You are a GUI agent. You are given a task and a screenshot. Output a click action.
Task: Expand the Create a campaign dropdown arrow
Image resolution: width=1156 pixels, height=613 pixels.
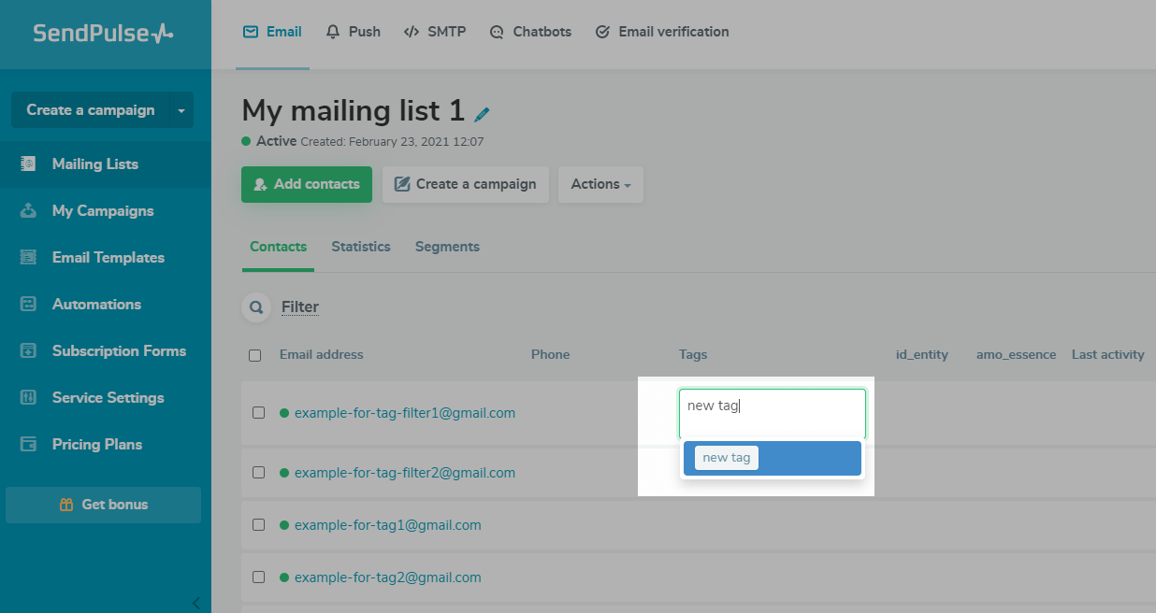pos(181,110)
